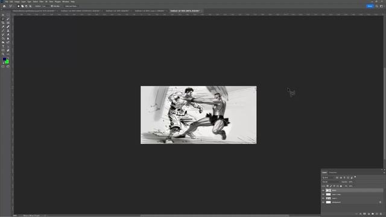Open the Normal blend mode dropdown
Screen dimensions: 386x217
pyautogui.click(x=331, y=182)
